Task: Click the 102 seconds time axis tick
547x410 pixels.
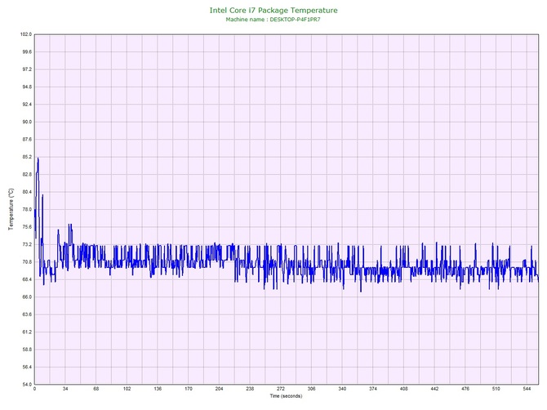Action: (127, 389)
